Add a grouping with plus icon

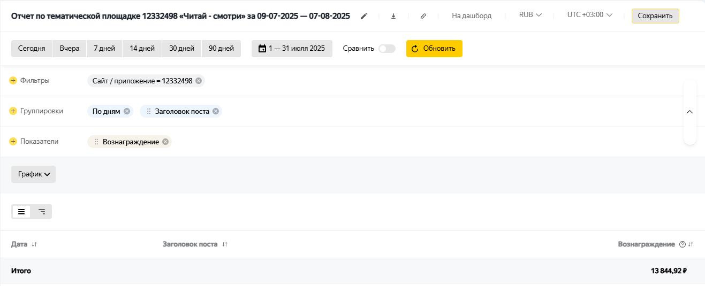13,111
